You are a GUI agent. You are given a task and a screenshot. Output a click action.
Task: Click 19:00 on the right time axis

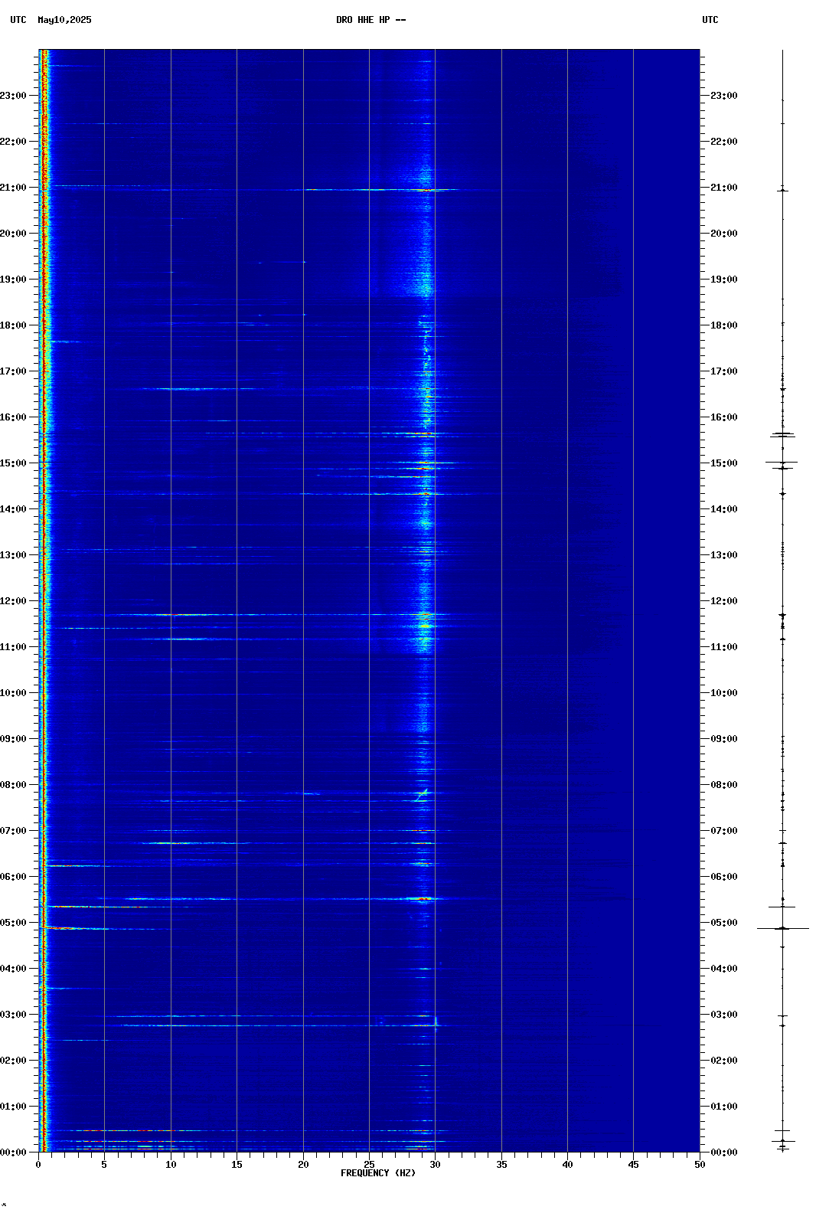coord(724,280)
